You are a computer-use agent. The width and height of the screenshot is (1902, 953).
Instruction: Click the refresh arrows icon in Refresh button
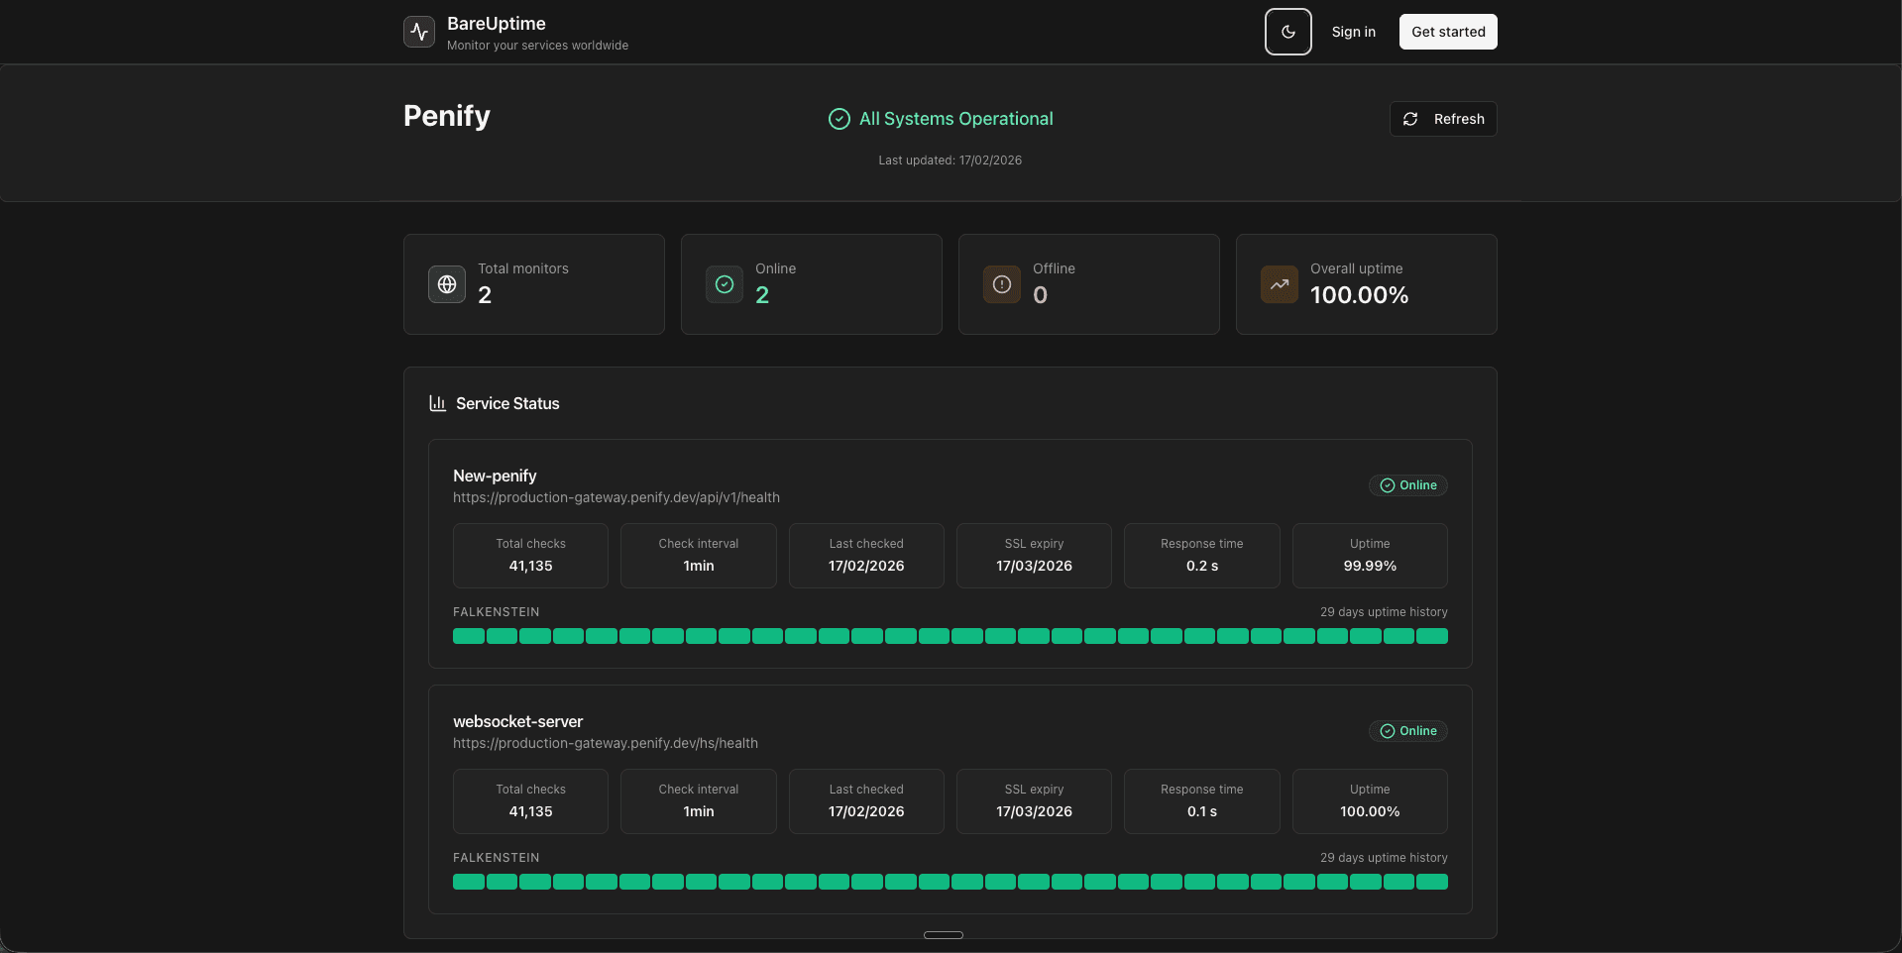[1410, 119]
